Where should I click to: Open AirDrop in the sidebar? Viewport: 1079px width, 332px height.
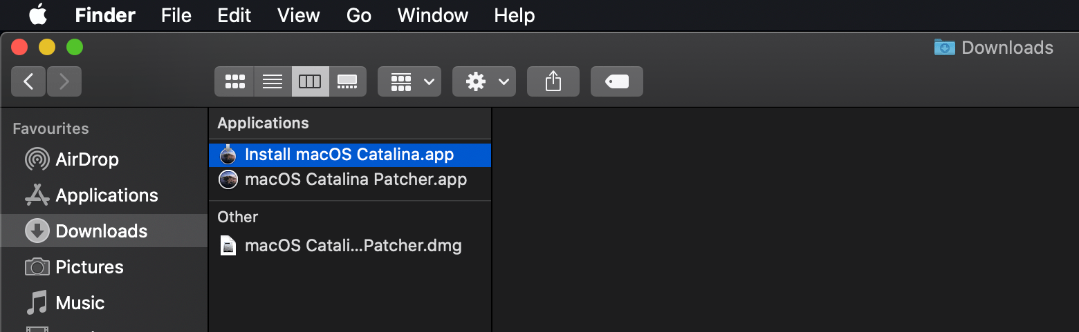pyautogui.click(x=86, y=159)
